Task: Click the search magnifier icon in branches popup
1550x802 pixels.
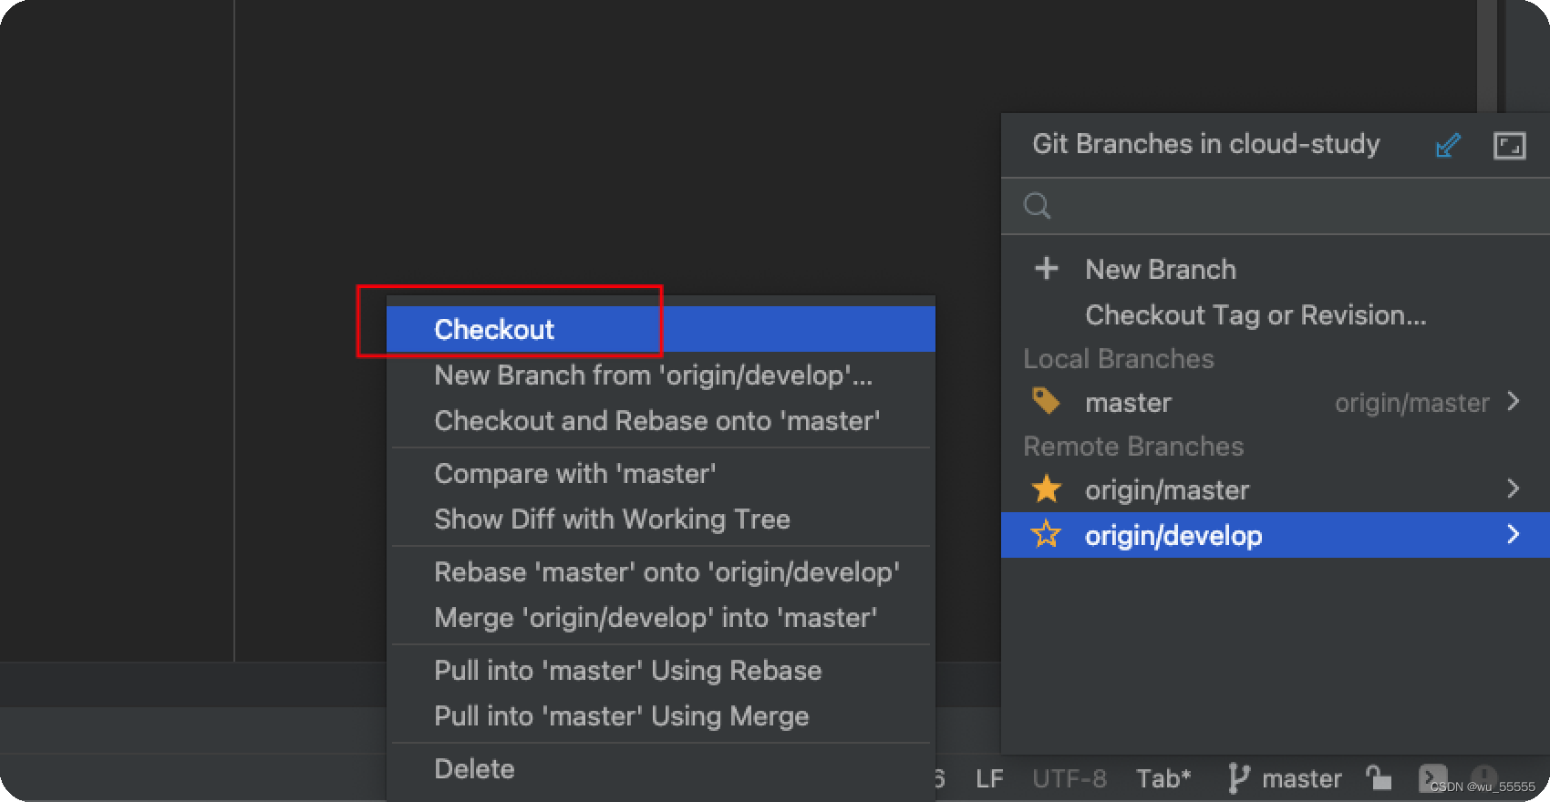Action: [x=1038, y=206]
